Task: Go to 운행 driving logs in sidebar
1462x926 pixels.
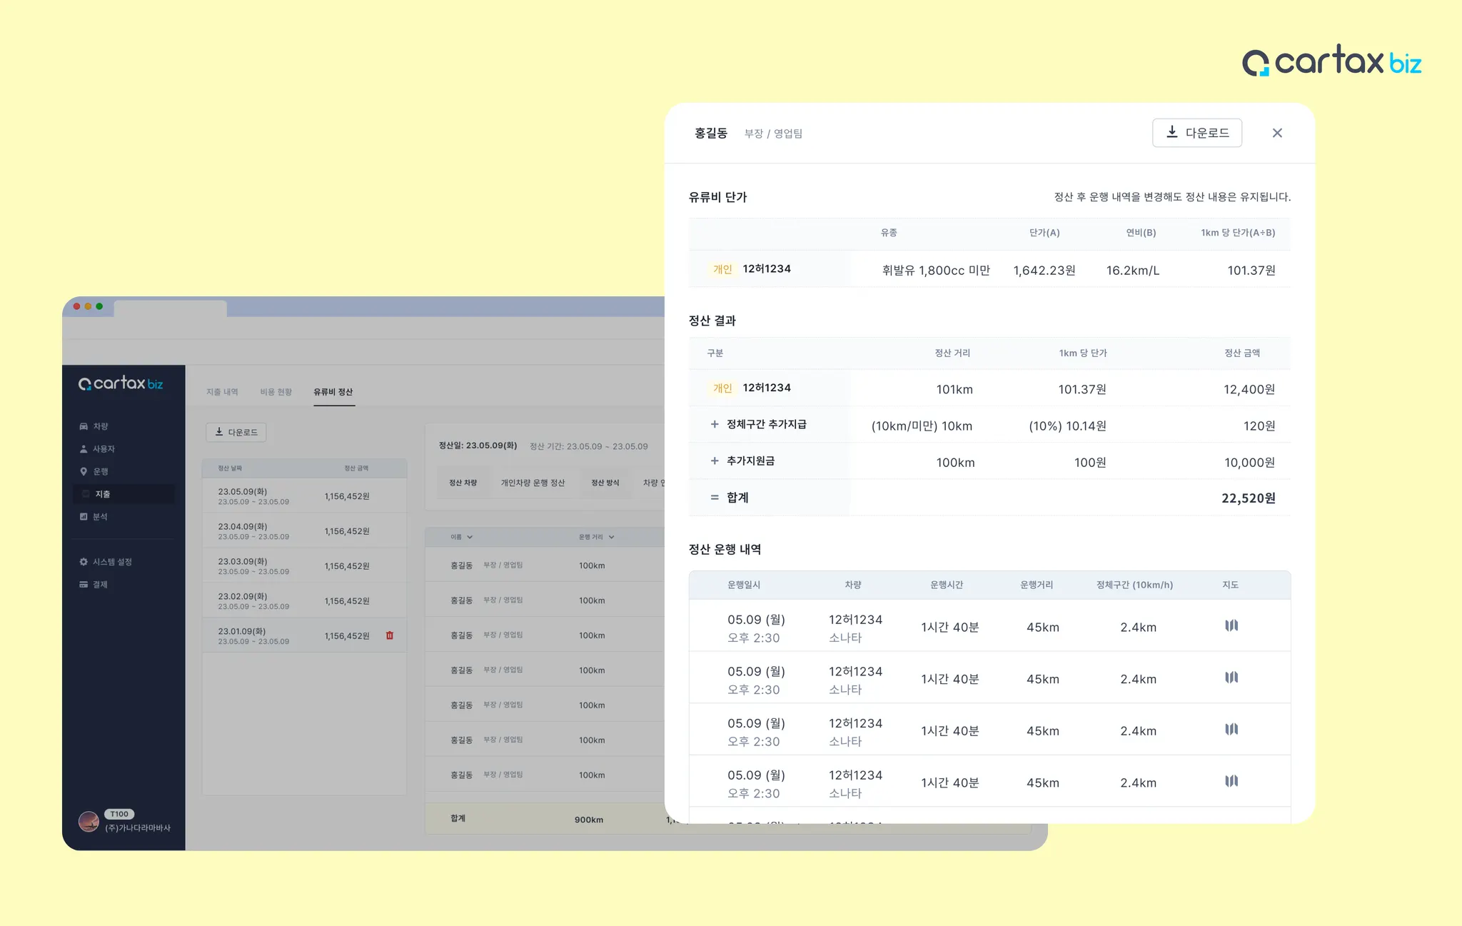Action: click(x=100, y=472)
